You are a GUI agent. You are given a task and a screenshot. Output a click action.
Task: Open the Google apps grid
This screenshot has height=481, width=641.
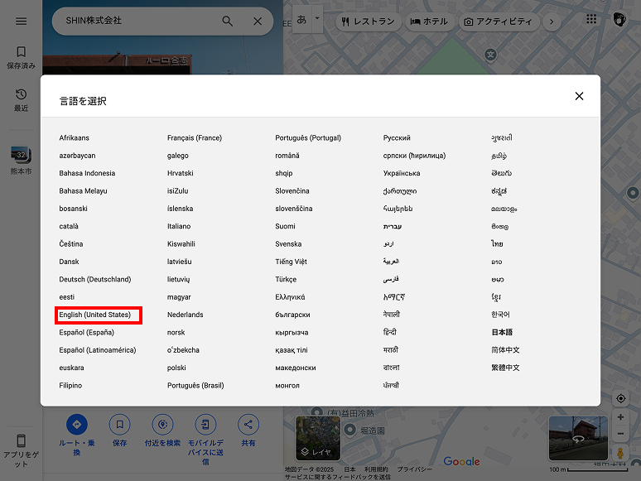(x=591, y=19)
